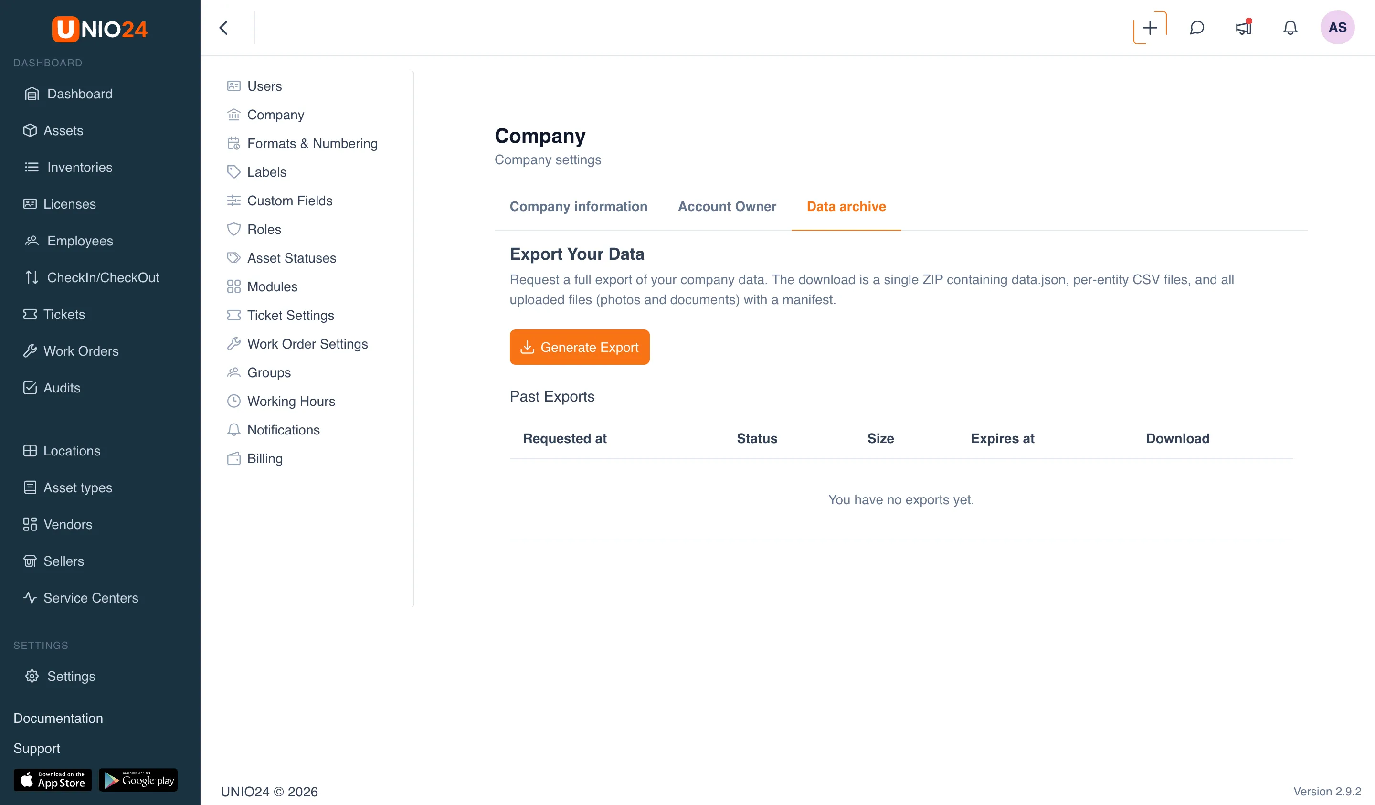Open the chat messages icon
The image size is (1375, 805).
1196,28
